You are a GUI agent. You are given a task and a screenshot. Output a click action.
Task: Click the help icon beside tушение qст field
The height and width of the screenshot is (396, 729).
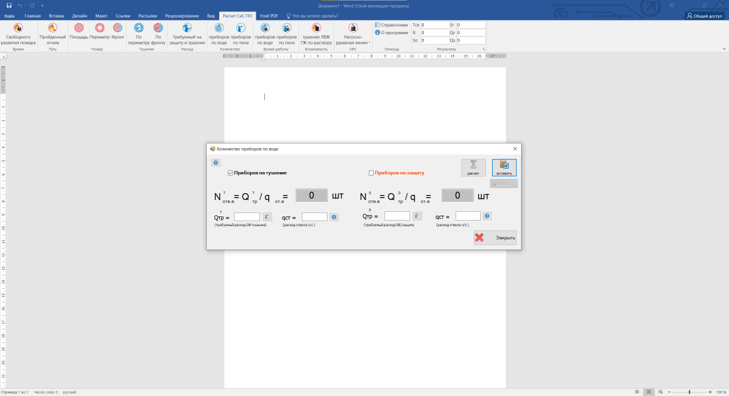[x=334, y=217]
